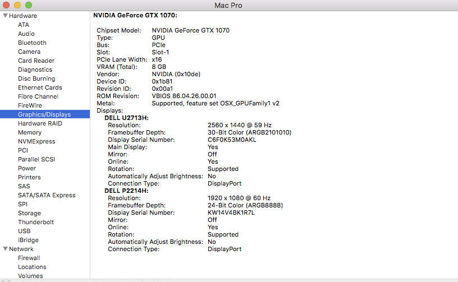Select SPI in the sidebar
The width and height of the screenshot is (458, 282).
pyautogui.click(x=23, y=204)
